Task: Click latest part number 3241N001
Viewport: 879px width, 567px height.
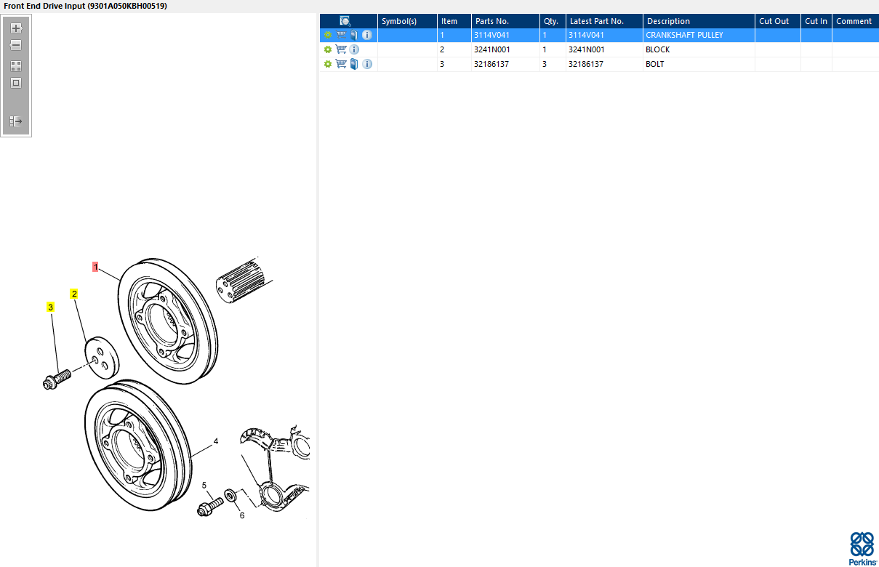Action: coord(586,49)
